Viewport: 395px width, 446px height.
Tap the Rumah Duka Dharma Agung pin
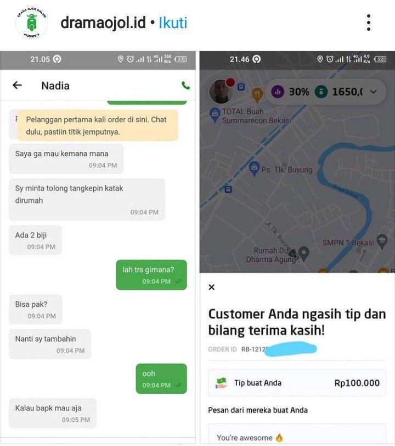(304, 253)
